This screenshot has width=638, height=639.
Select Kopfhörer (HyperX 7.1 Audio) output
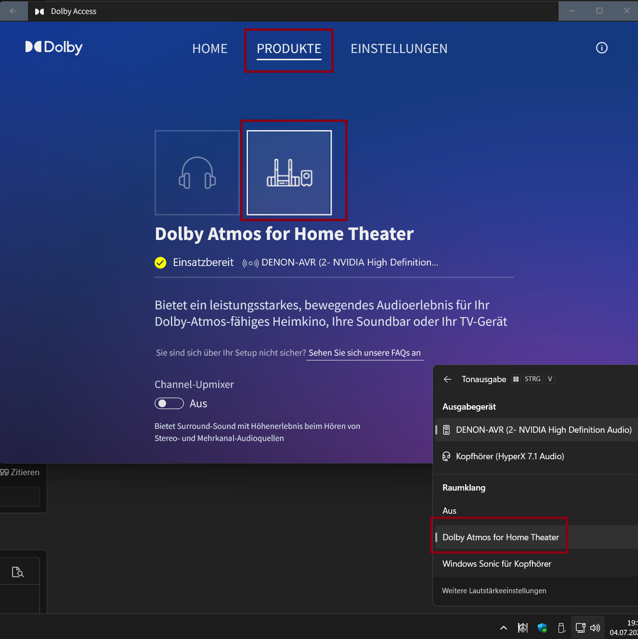(x=536, y=456)
